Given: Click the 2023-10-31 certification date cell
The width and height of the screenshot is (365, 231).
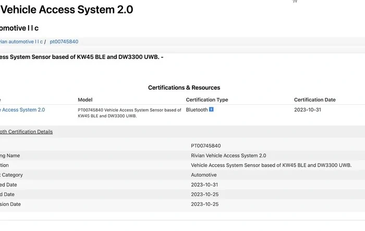Looking at the screenshot, I should pos(308,110).
